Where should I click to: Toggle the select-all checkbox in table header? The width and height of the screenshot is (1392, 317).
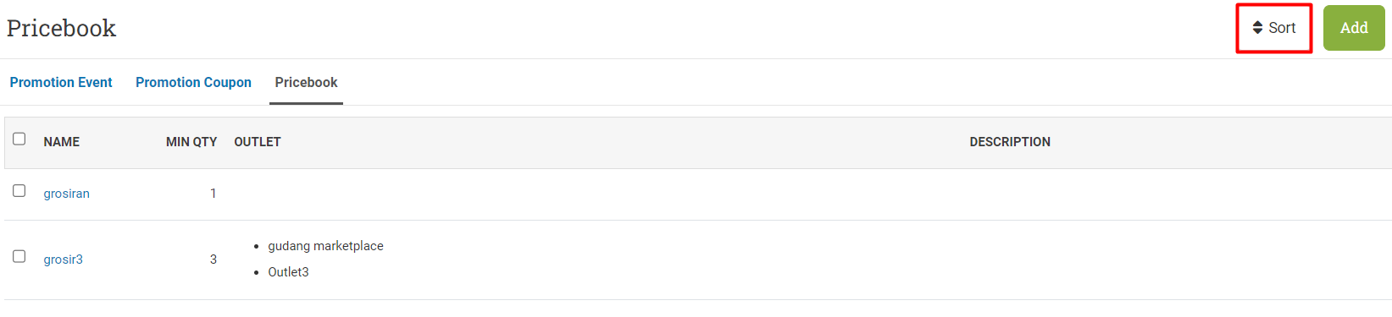(19, 139)
